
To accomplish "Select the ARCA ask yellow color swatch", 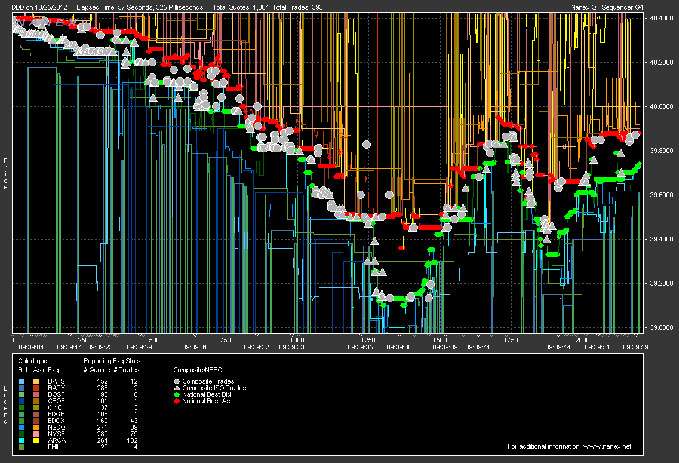I will click(36, 440).
